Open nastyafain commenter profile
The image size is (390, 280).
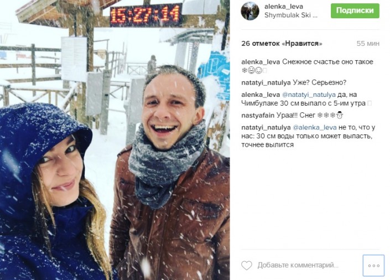[x=258, y=116]
